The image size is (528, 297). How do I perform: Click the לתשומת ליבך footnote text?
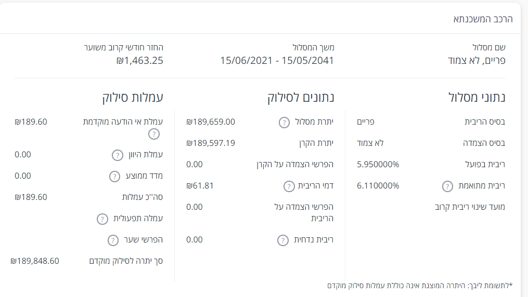tap(420, 286)
